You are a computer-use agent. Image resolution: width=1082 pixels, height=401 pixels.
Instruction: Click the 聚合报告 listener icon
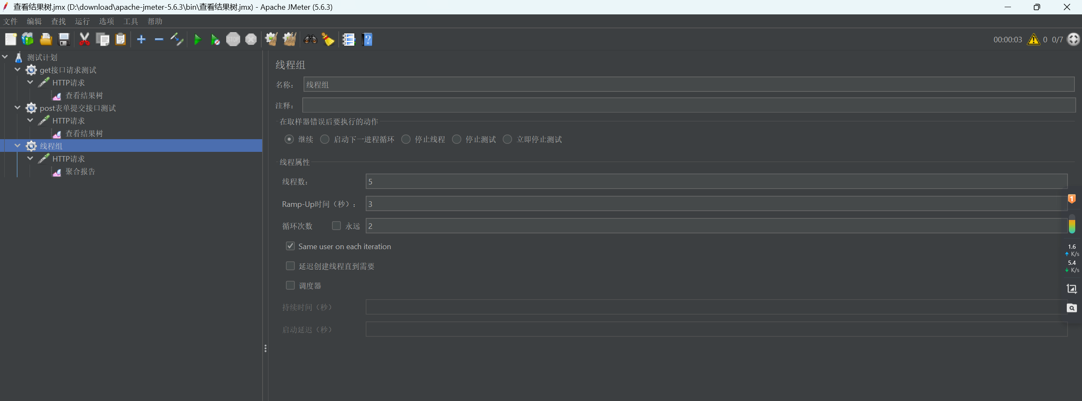pos(57,172)
